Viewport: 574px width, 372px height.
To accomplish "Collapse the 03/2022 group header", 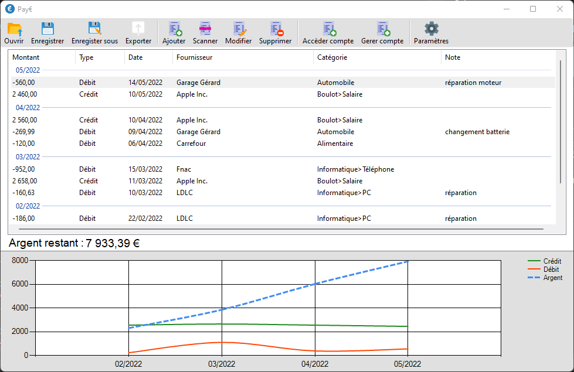I will click(28, 157).
